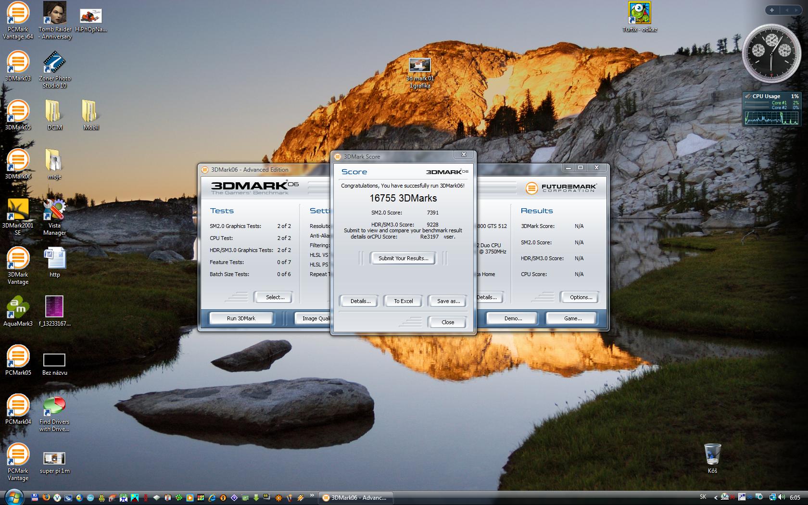808x505 pixels.
Task: Select the PCMark05 desktop shortcut
Action: [x=18, y=360]
